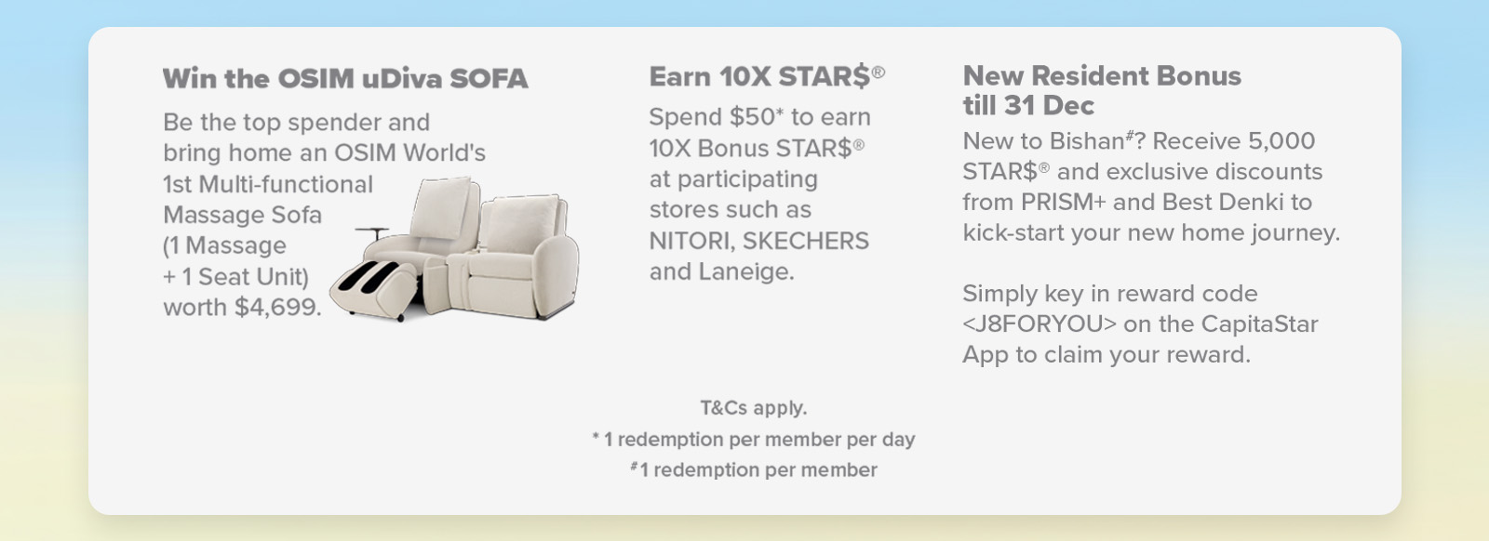
Task: Select the "1st Multi-functional" text line
Action: click(x=268, y=184)
